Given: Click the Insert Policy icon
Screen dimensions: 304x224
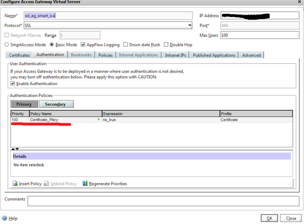Looking at the screenshot, I should pos(15,183).
